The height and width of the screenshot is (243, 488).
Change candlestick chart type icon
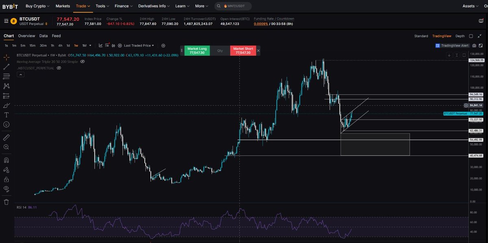(x=113, y=46)
